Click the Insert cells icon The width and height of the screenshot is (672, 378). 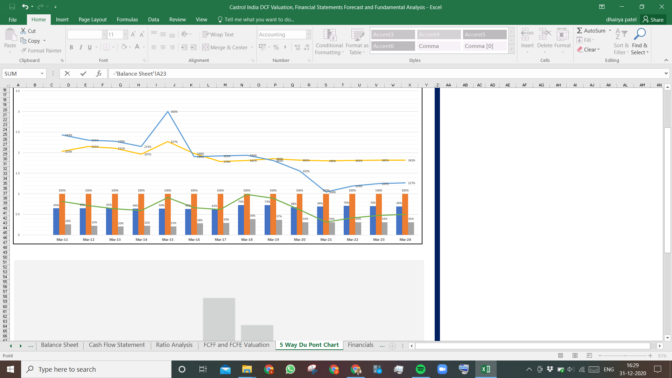pyautogui.click(x=527, y=35)
